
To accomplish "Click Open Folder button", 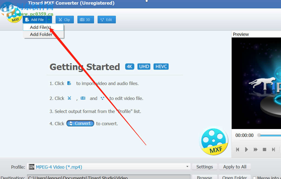I will [x=235, y=177].
